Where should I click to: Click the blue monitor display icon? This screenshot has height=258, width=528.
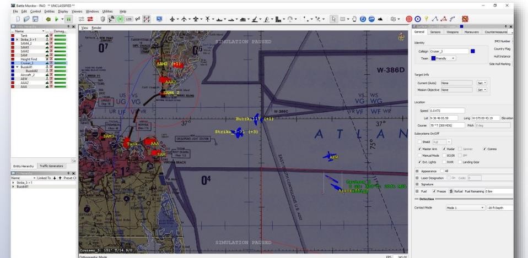coord(160,18)
